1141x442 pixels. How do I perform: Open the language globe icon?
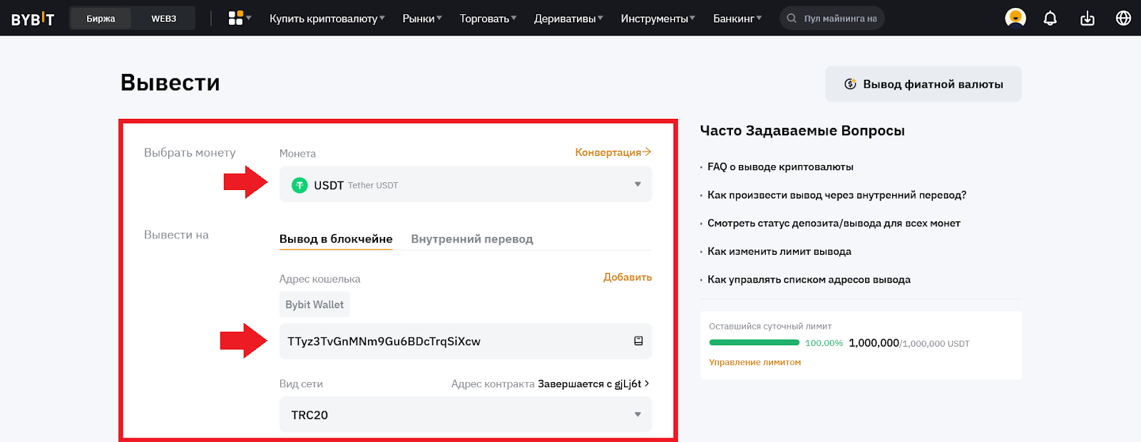[x=1123, y=18]
